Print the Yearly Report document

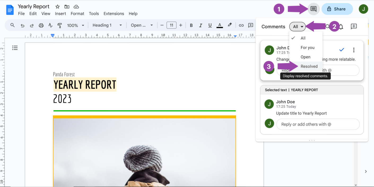pyautogui.click(x=41, y=25)
